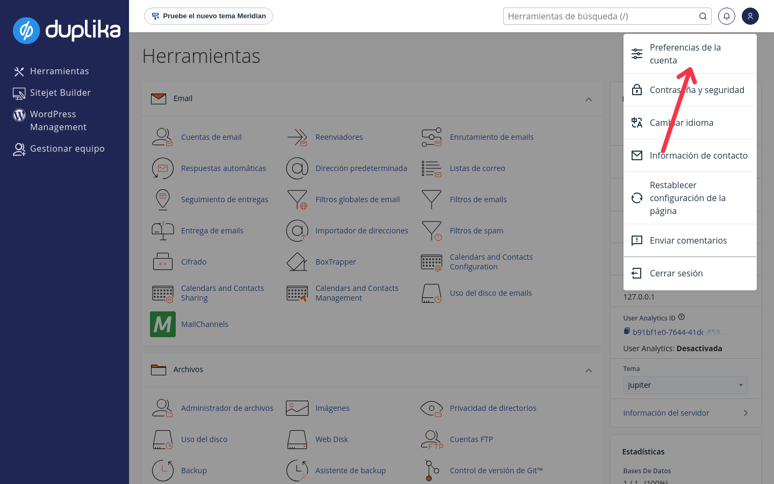Choose Restablecer configuración de la página
774x484 pixels.
coord(690,198)
